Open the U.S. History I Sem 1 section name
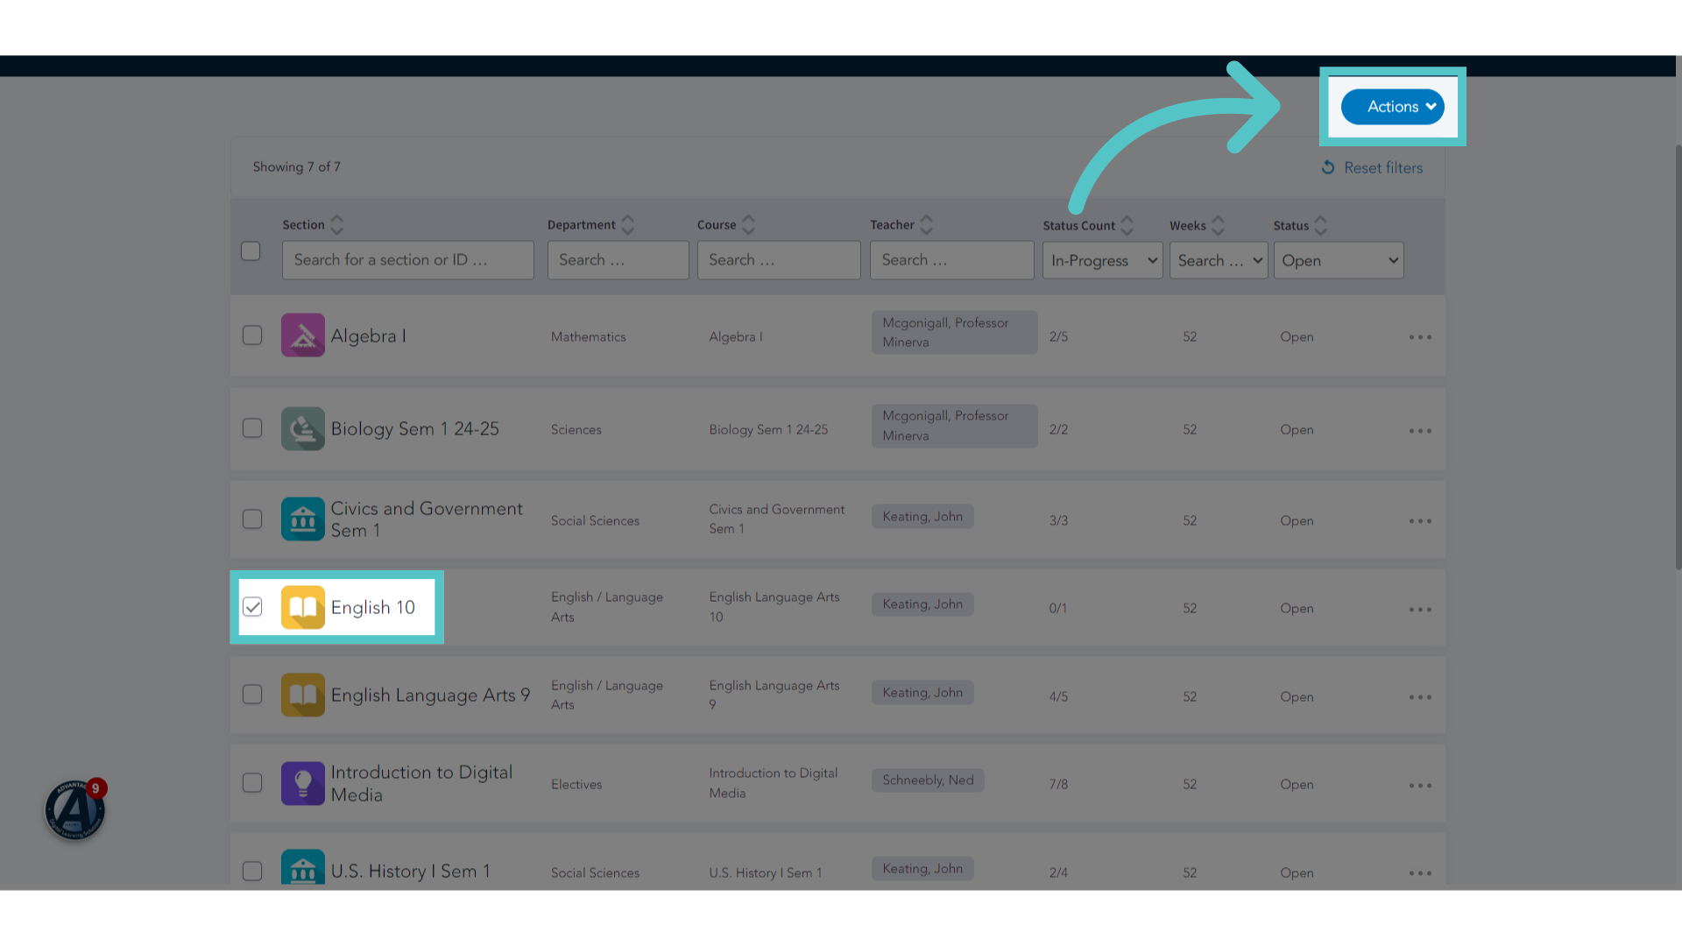1682x946 pixels. (x=410, y=872)
